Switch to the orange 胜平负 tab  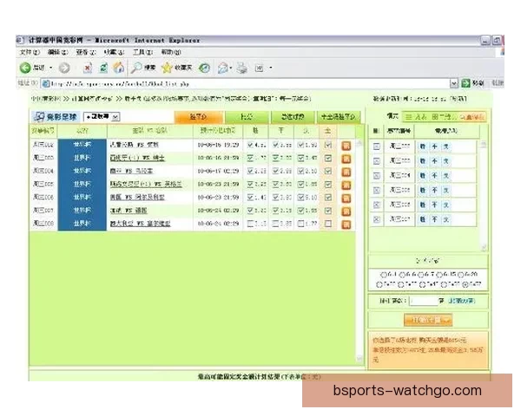(x=198, y=117)
